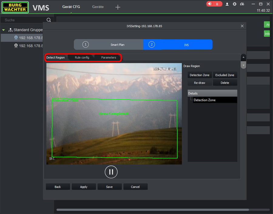
Task: Select Detection Zone entry in Details list
Action: pos(205,100)
